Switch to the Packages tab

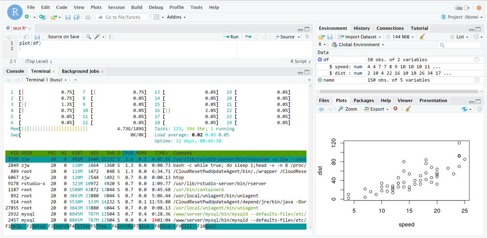coord(363,101)
